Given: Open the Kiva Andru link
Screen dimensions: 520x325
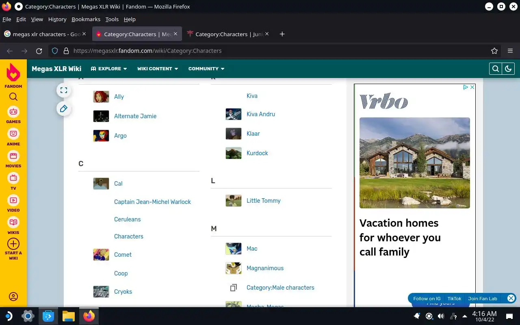Looking at the screenshot, I should tap(261, 114).
